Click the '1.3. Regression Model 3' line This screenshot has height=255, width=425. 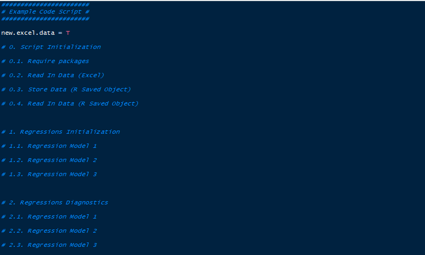click(49, 174)
